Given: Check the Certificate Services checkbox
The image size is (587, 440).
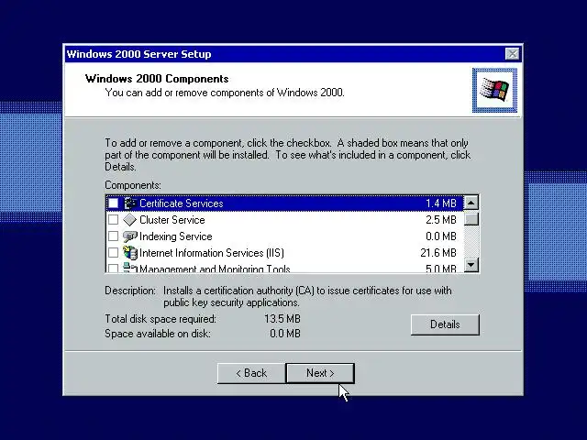Looking at the screenshot, I should [x=113, y=203].
